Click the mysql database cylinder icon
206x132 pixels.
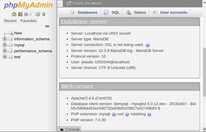click(11, 45)
